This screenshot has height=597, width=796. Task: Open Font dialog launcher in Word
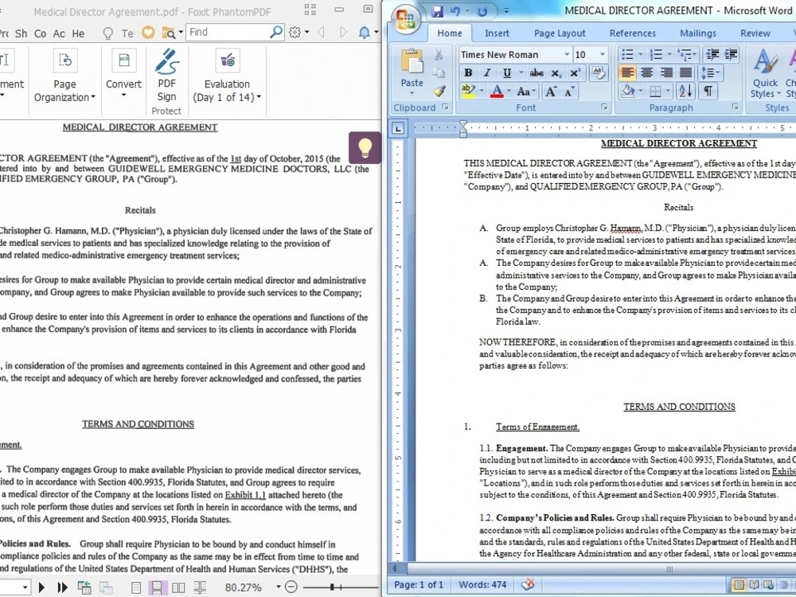point(605,107)
